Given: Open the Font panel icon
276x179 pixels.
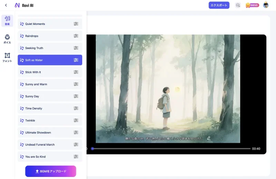Looking at the screenshot, I should point(7,57).
